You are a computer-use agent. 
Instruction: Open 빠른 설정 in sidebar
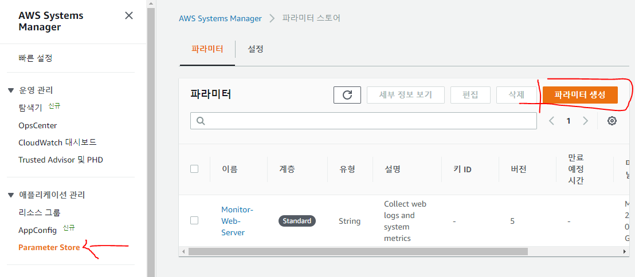[35, 58]
